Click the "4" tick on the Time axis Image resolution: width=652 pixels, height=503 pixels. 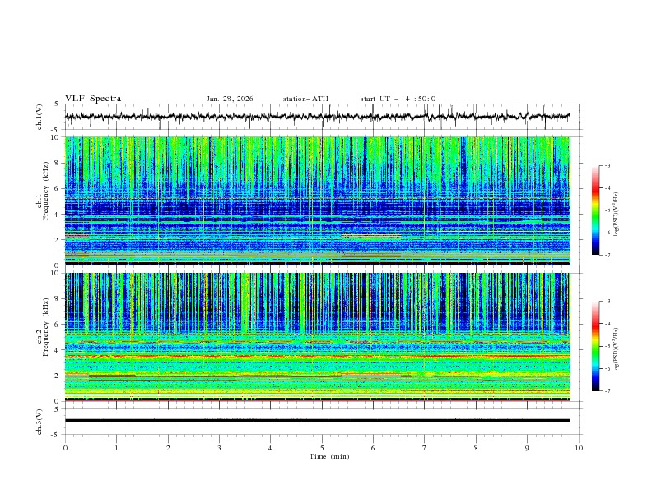(x=270, y=448)
